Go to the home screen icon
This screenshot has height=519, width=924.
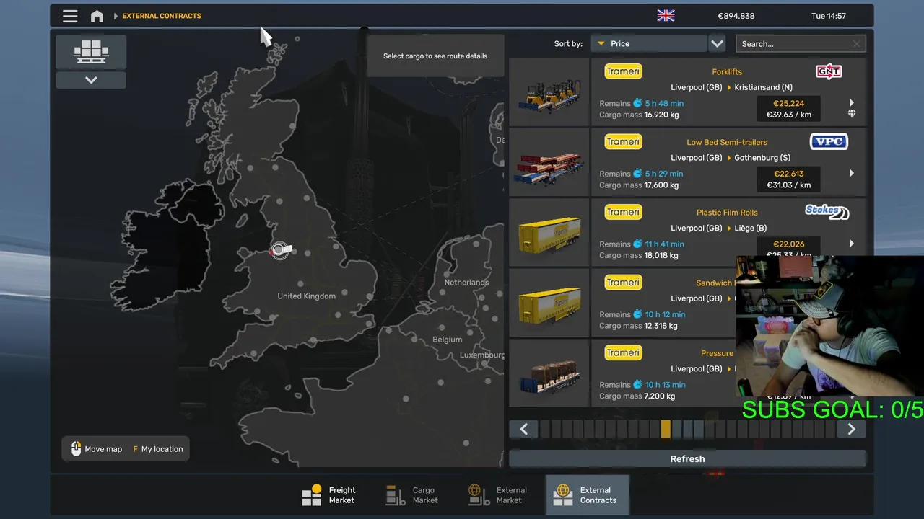tap(97, 16)
